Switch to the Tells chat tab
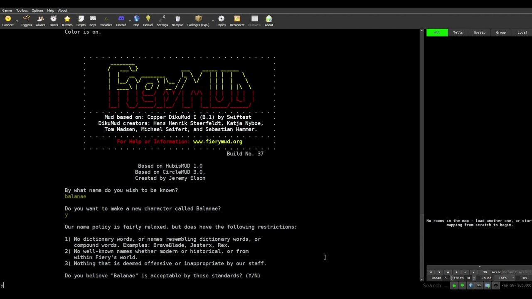The height and width of the screenshot is (299, 532). (458, 32)
